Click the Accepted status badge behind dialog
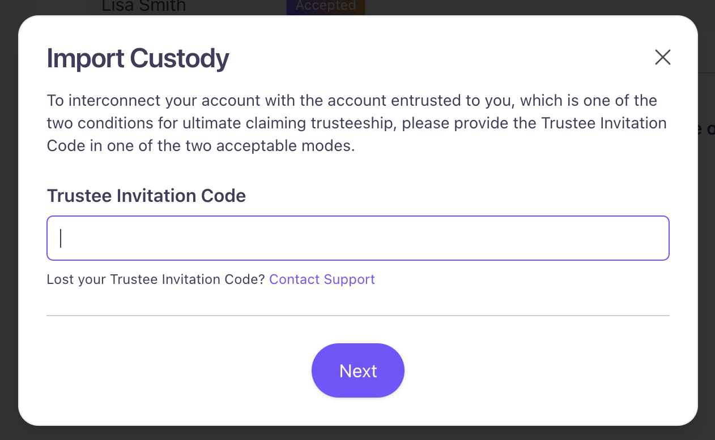The image size is (715, 440). pos(325,6)
